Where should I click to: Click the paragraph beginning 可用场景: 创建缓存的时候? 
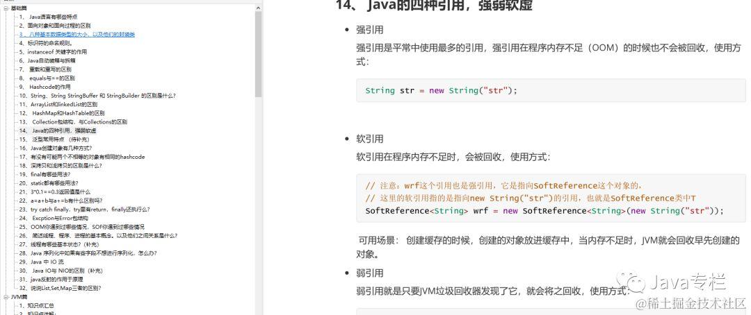pos(549,247)
